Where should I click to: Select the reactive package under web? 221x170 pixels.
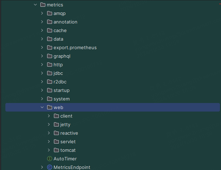click(69, 133)
